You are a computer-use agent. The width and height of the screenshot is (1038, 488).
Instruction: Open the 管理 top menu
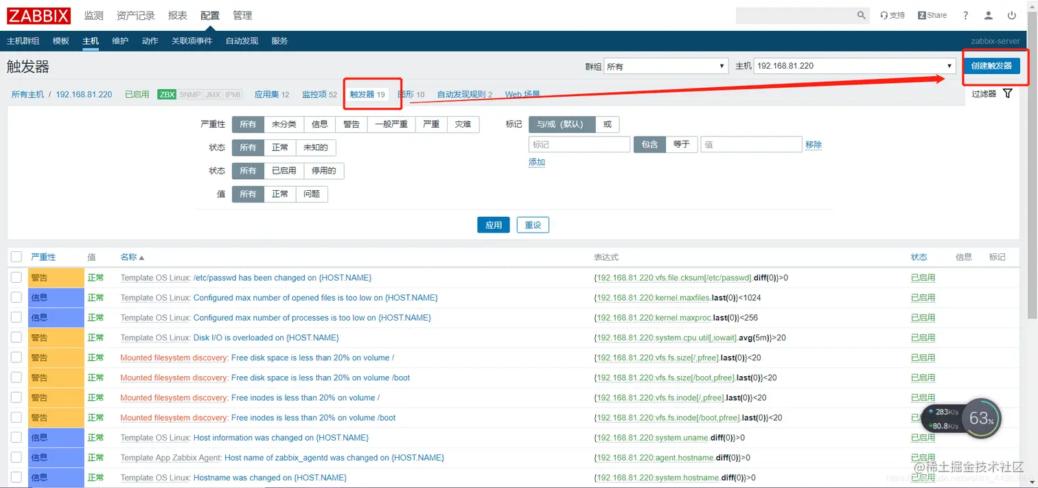[x=242, y=15]
